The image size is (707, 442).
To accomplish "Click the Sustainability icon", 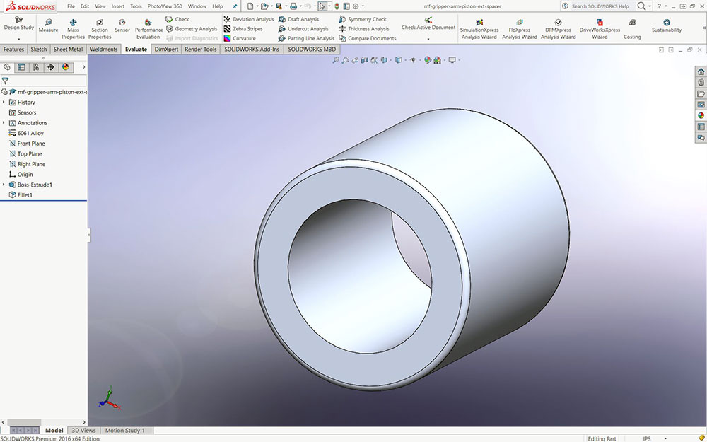I will [x=667, y=26].
